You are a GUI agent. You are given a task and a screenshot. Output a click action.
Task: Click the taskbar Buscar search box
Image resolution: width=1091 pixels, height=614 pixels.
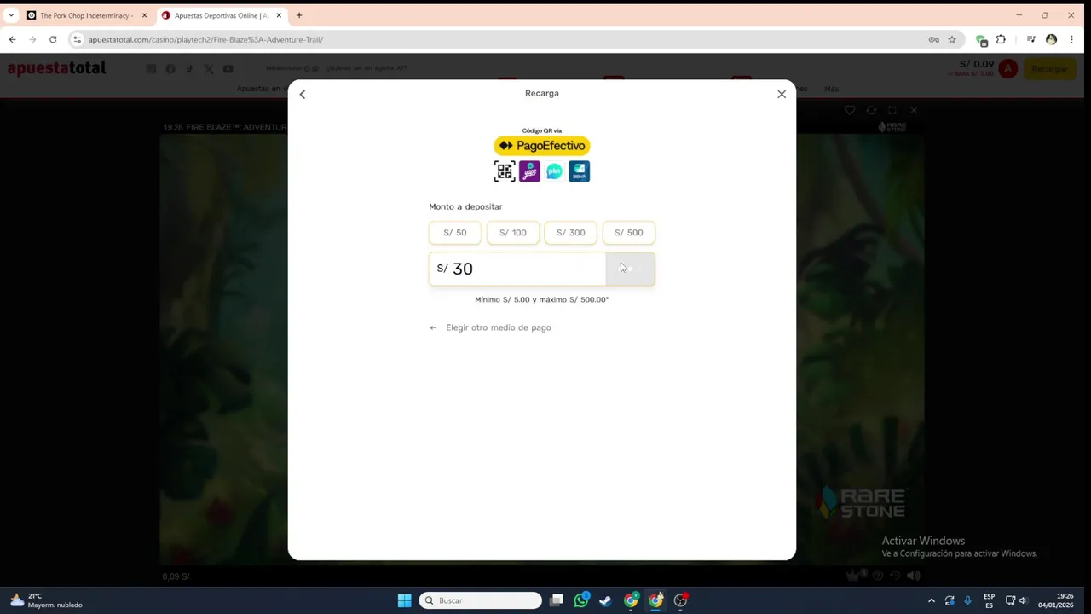tap(481, 600)
